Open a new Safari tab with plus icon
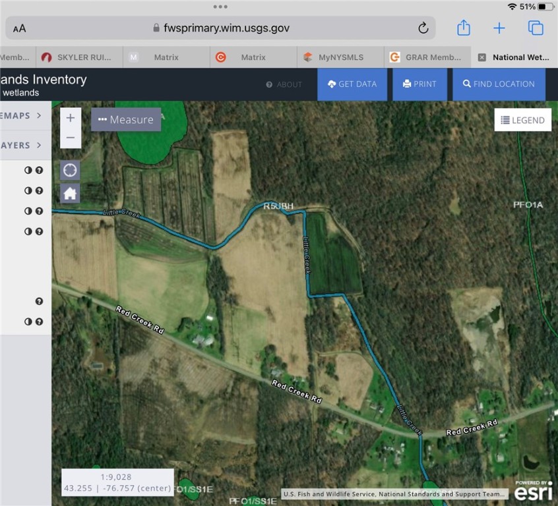 pyautogui.click(x=499, y=28)
